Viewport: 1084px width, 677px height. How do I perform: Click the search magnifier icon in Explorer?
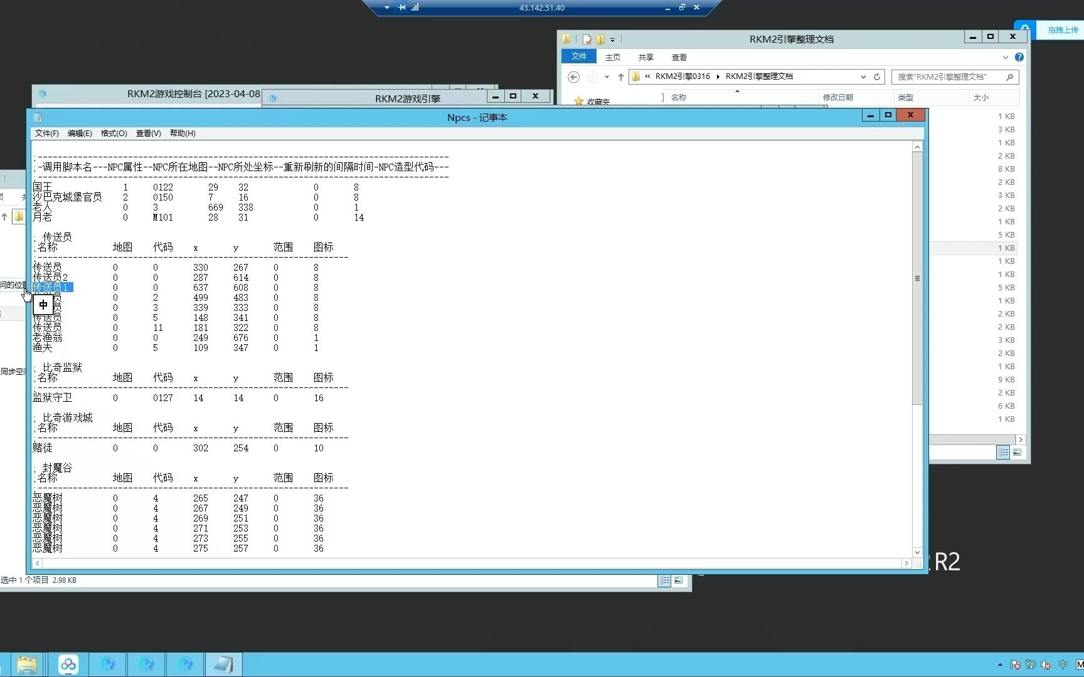coord(1009,77)
